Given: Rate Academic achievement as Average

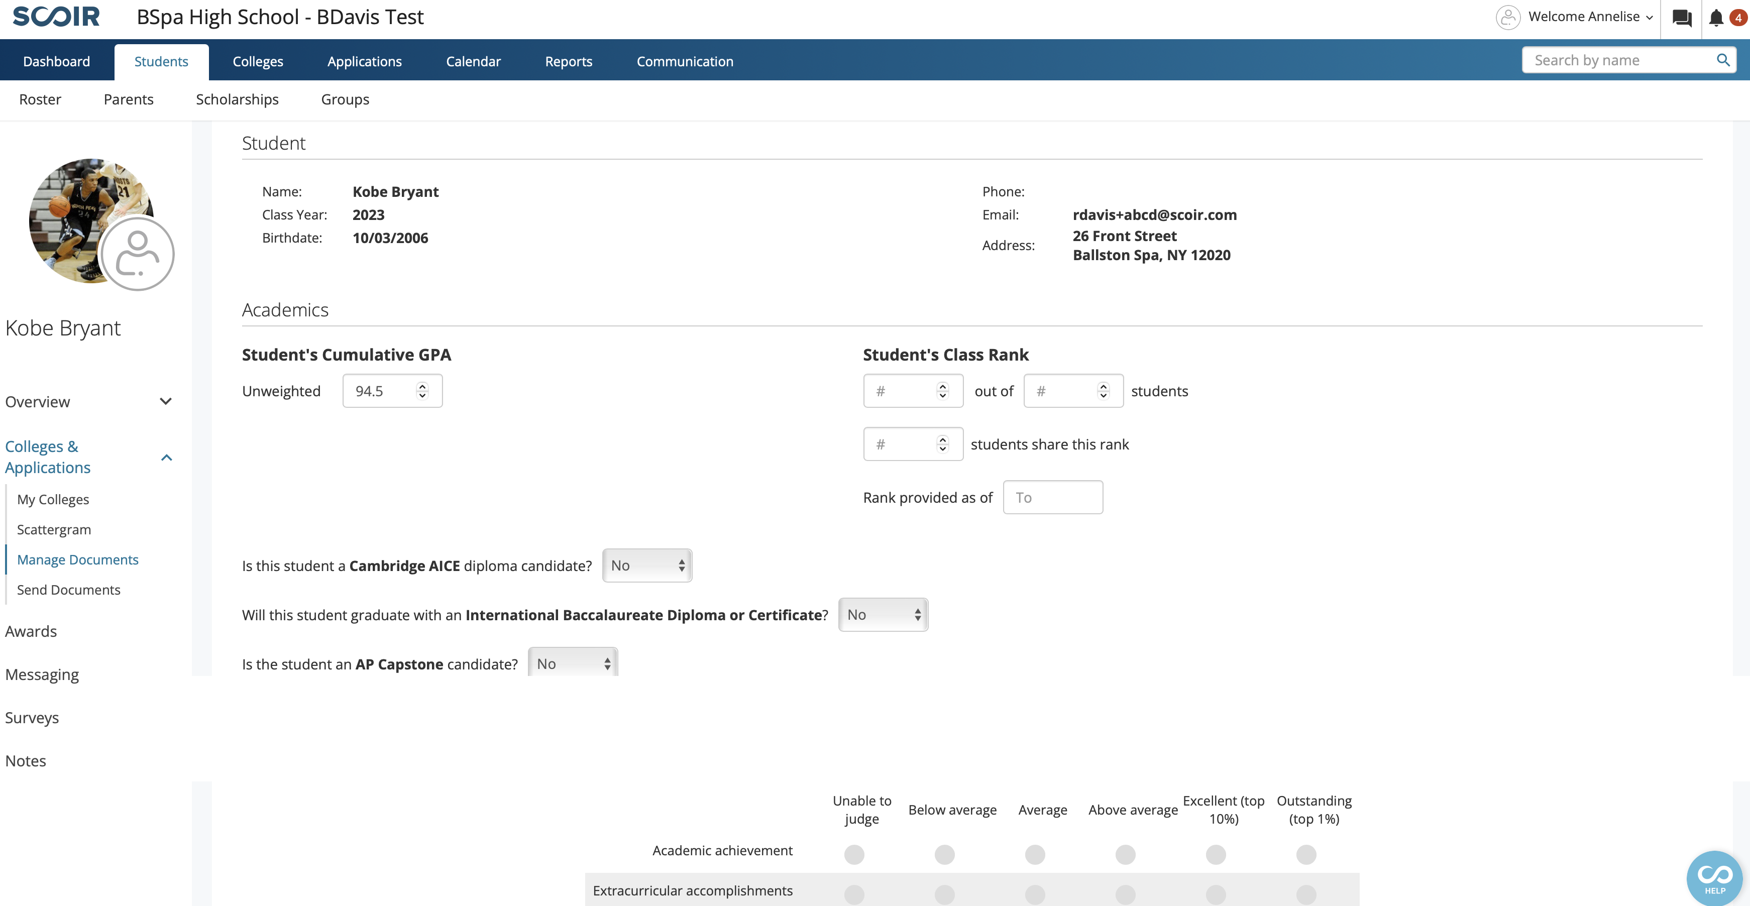Looking at the screenshot, I should [1035, 854].
